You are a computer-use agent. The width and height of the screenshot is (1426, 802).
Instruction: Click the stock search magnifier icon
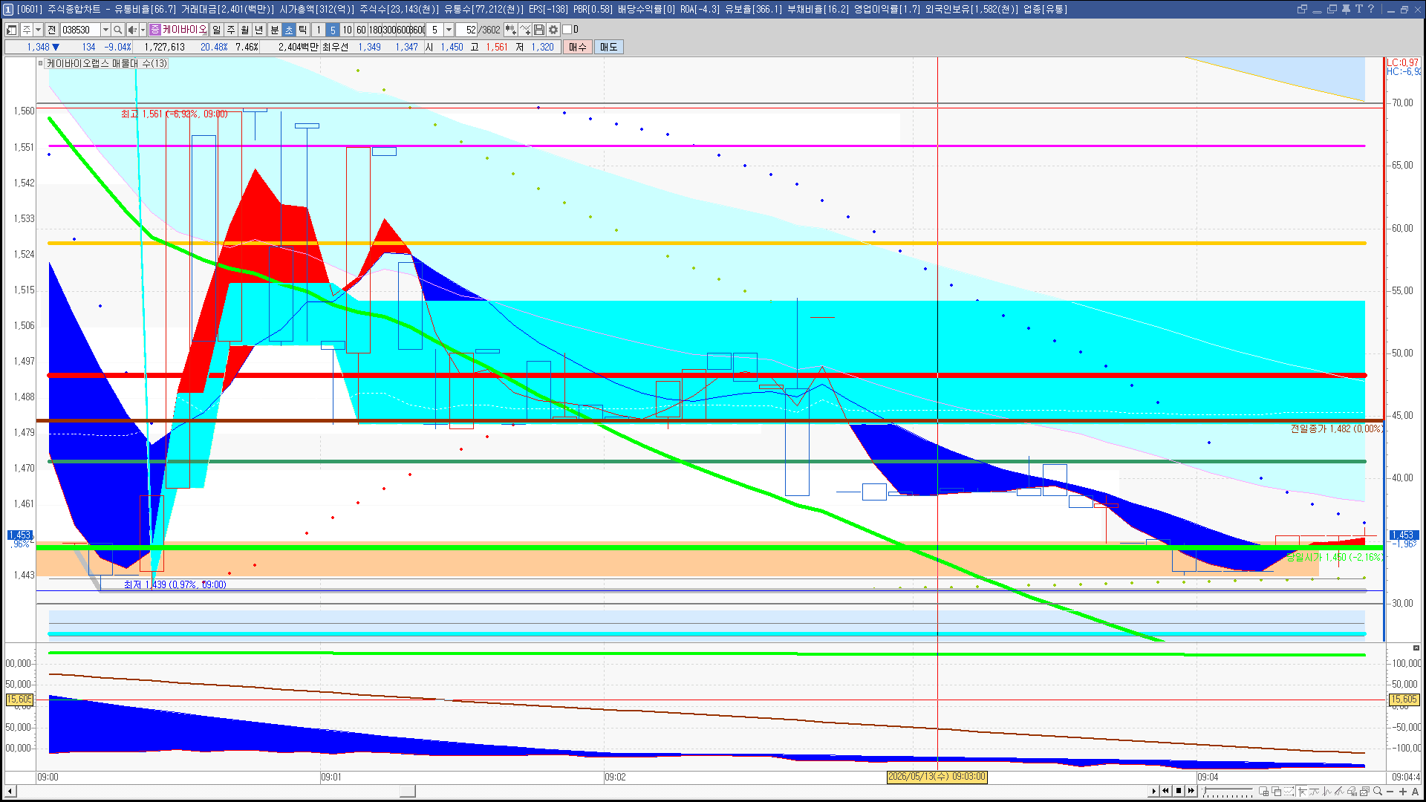(117, 30)
